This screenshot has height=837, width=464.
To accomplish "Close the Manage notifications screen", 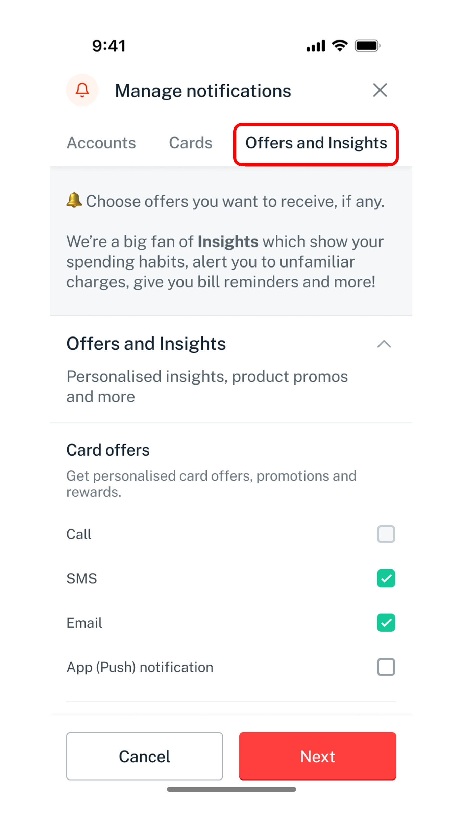I will (380, 90).
